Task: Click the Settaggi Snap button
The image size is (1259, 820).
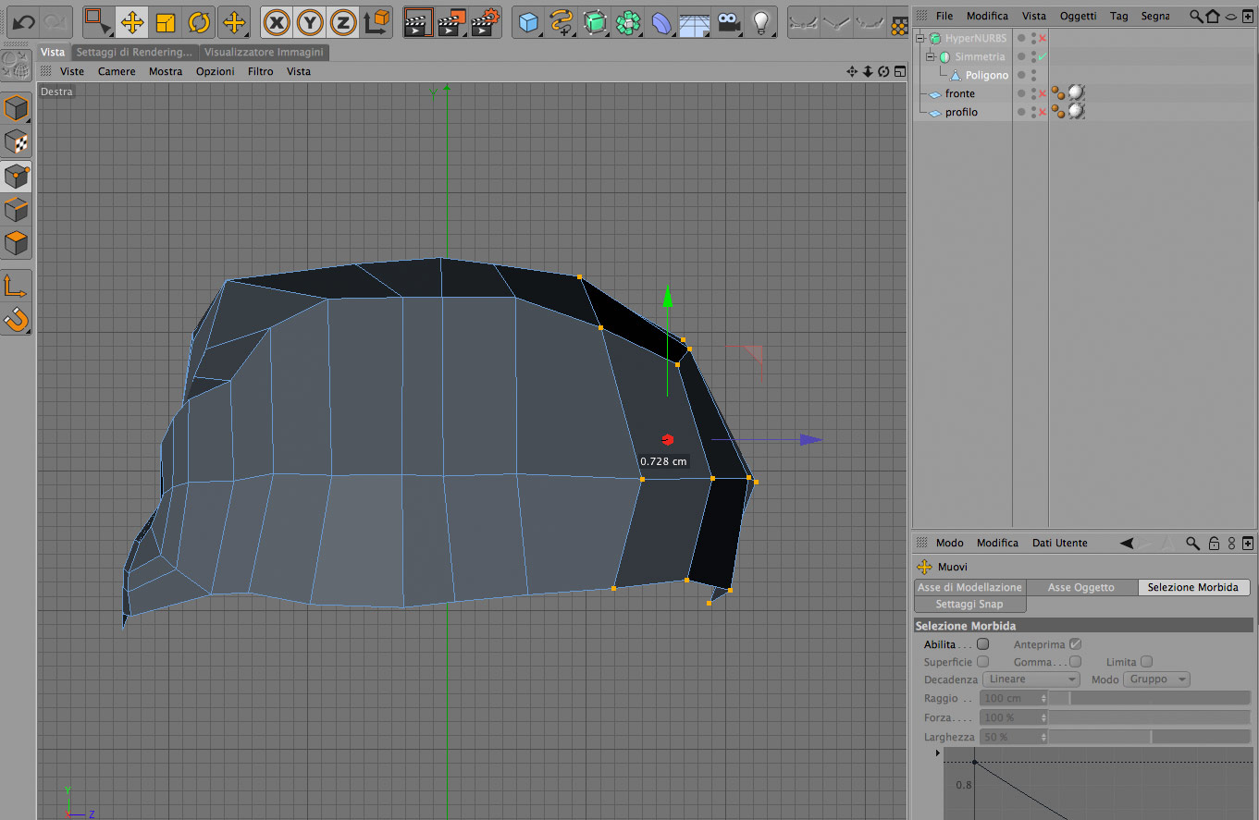Action: pos(969,605)
